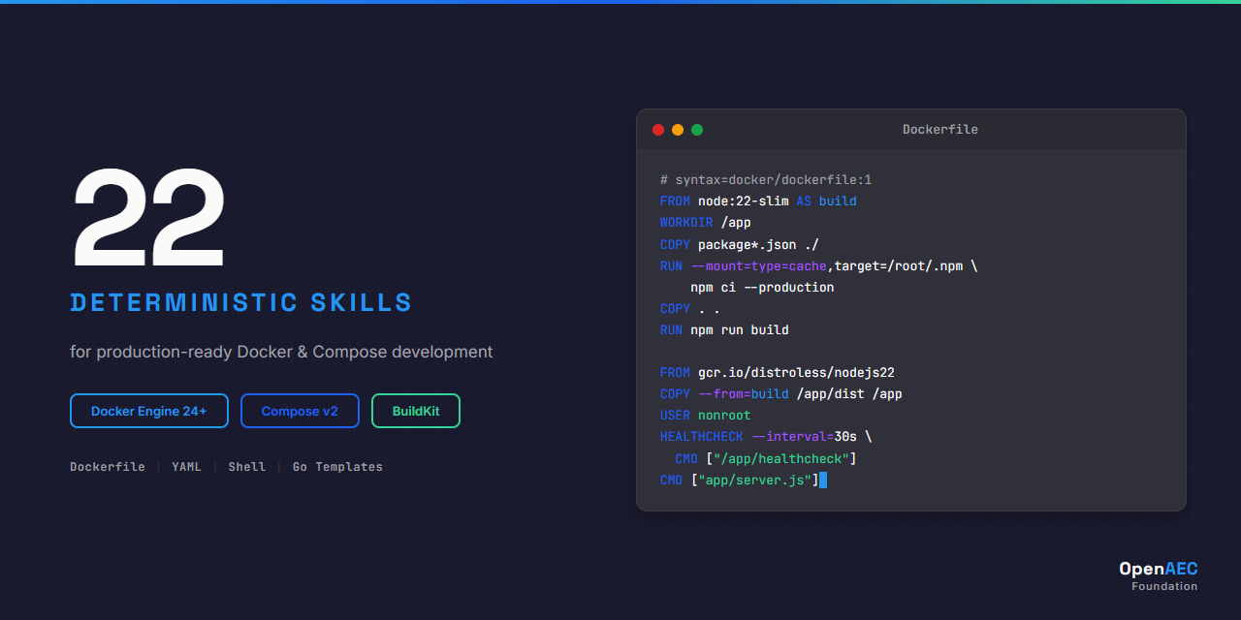Toggle the Docker Engine 24+ badge
The width and height of the screenshot is (1241, 620).
pyautogui.click(x=148, y=411)
